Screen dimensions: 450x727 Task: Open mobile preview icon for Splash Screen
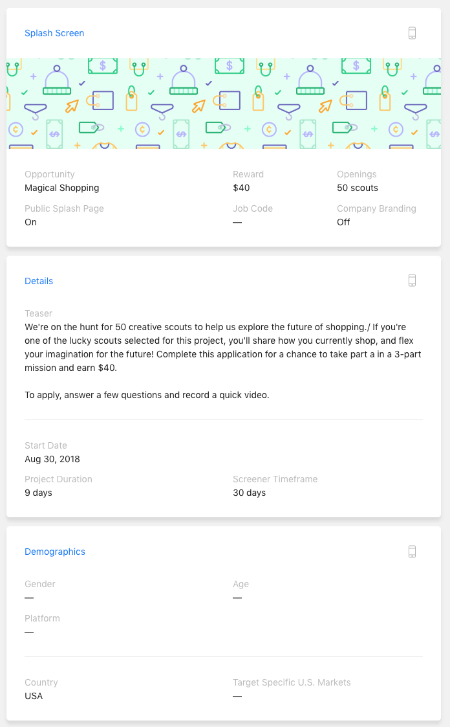(412, 33)
